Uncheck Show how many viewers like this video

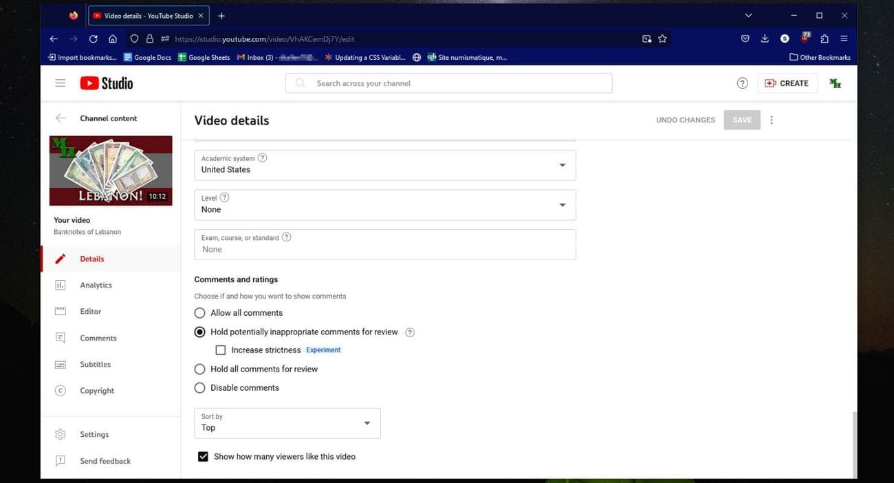tap(203, 456)
